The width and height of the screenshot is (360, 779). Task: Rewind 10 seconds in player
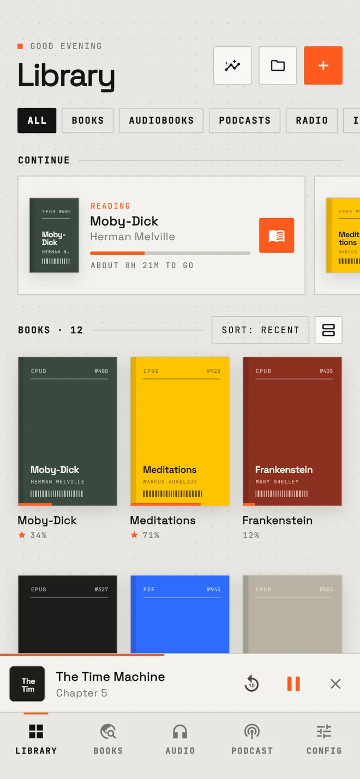click(x=251, y=684)
